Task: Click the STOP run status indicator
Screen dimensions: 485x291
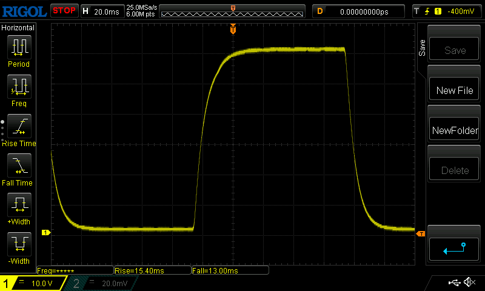Action: point(64,10)
